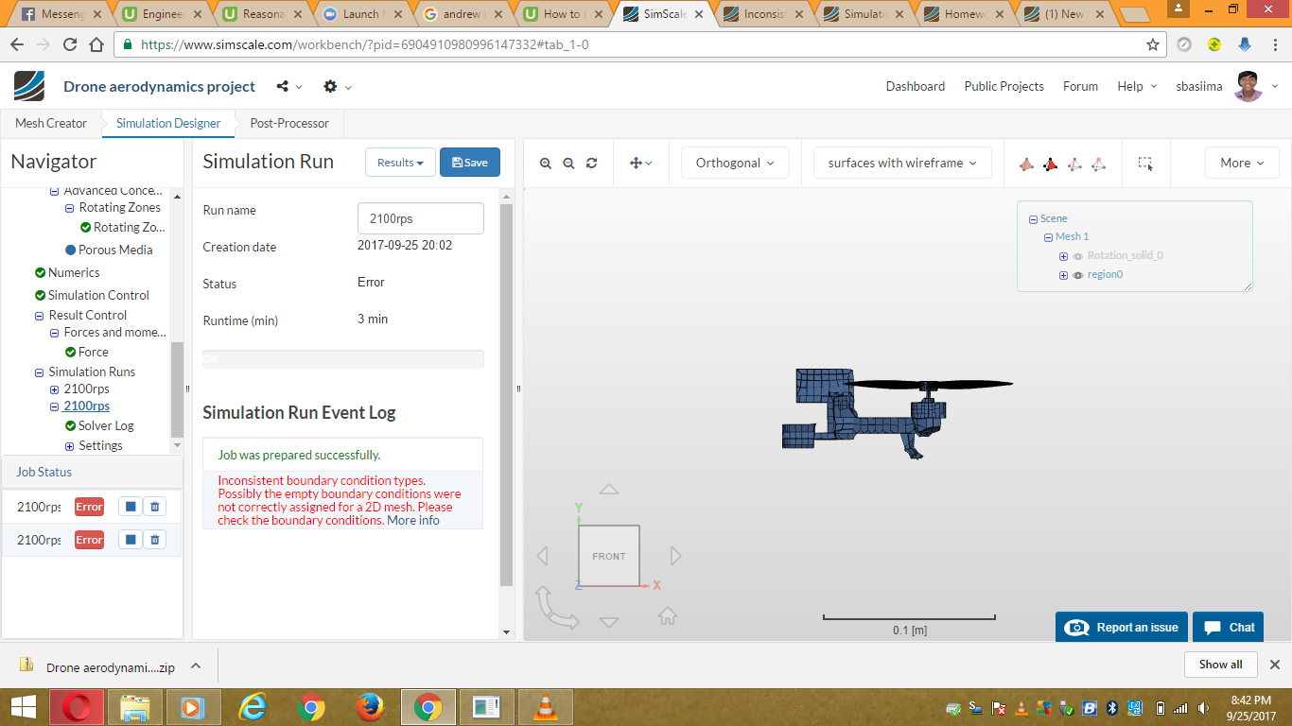This screenshot has width=1292, height=726.
Task: Save the simulation run
Action: [x=470, y=163]
